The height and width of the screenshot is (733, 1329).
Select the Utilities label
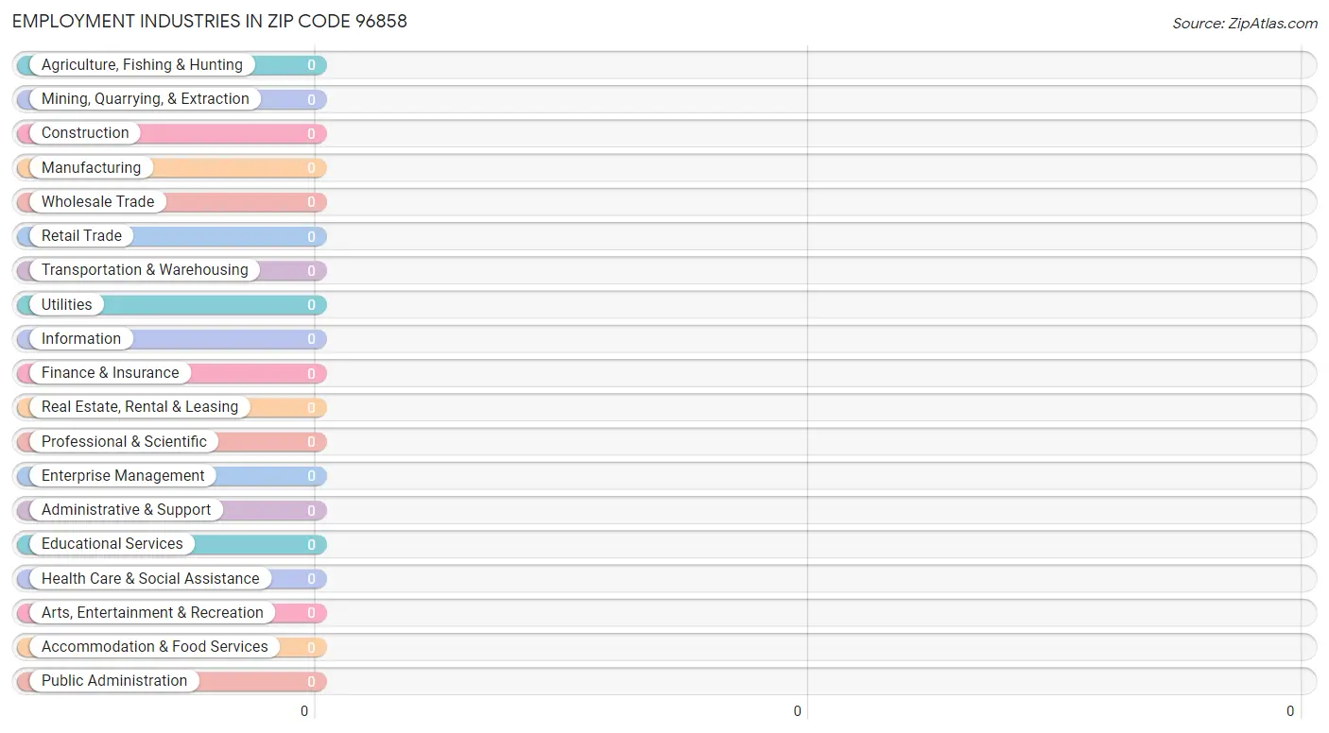pyautogui.click(x=67, y=305)
